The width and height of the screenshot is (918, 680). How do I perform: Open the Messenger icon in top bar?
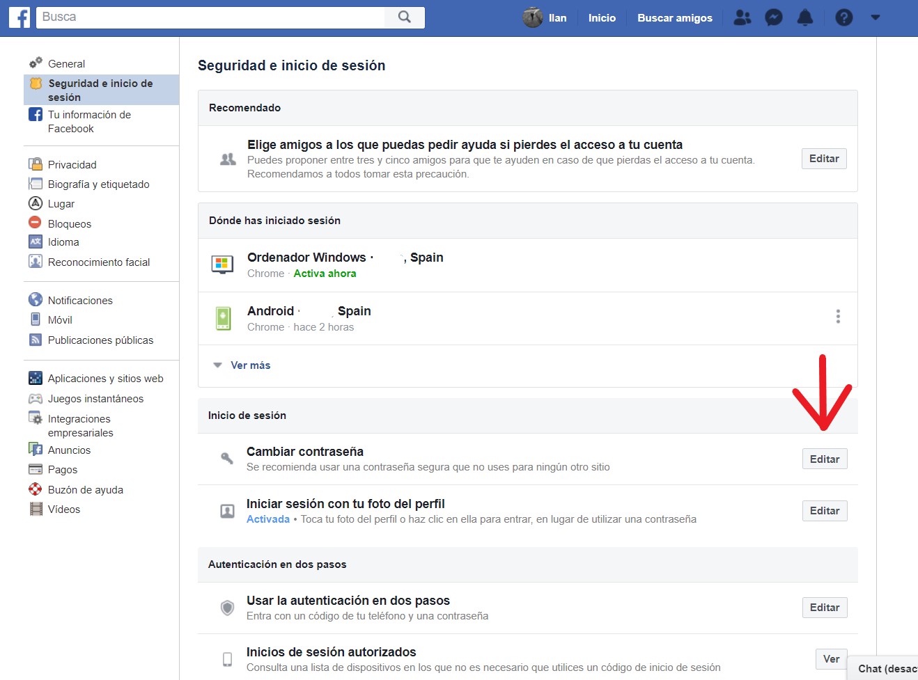(x=773, y=18)
